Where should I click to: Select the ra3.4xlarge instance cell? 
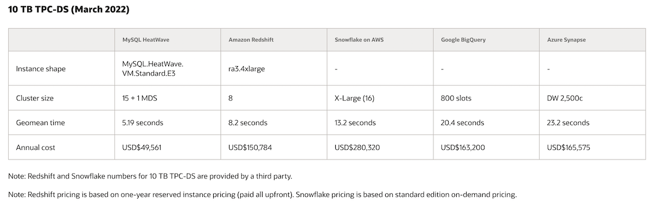[247, 69]
